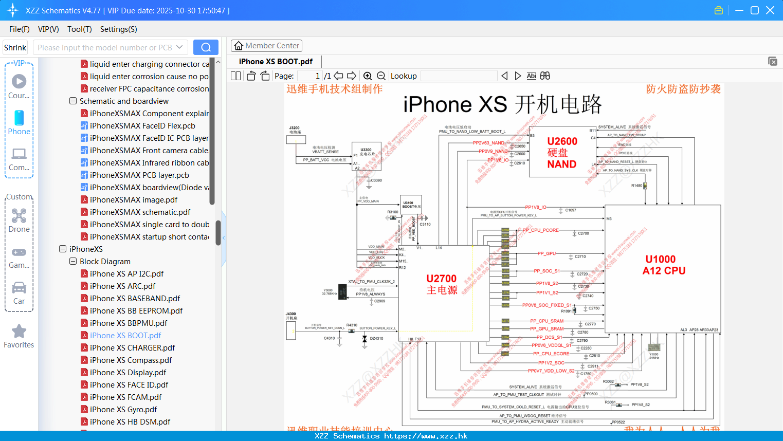Screen dimensions: 783x441
Task: Open iPhoneXSMAX PCB layer.pcb
Action: click(x=139, y=175)
